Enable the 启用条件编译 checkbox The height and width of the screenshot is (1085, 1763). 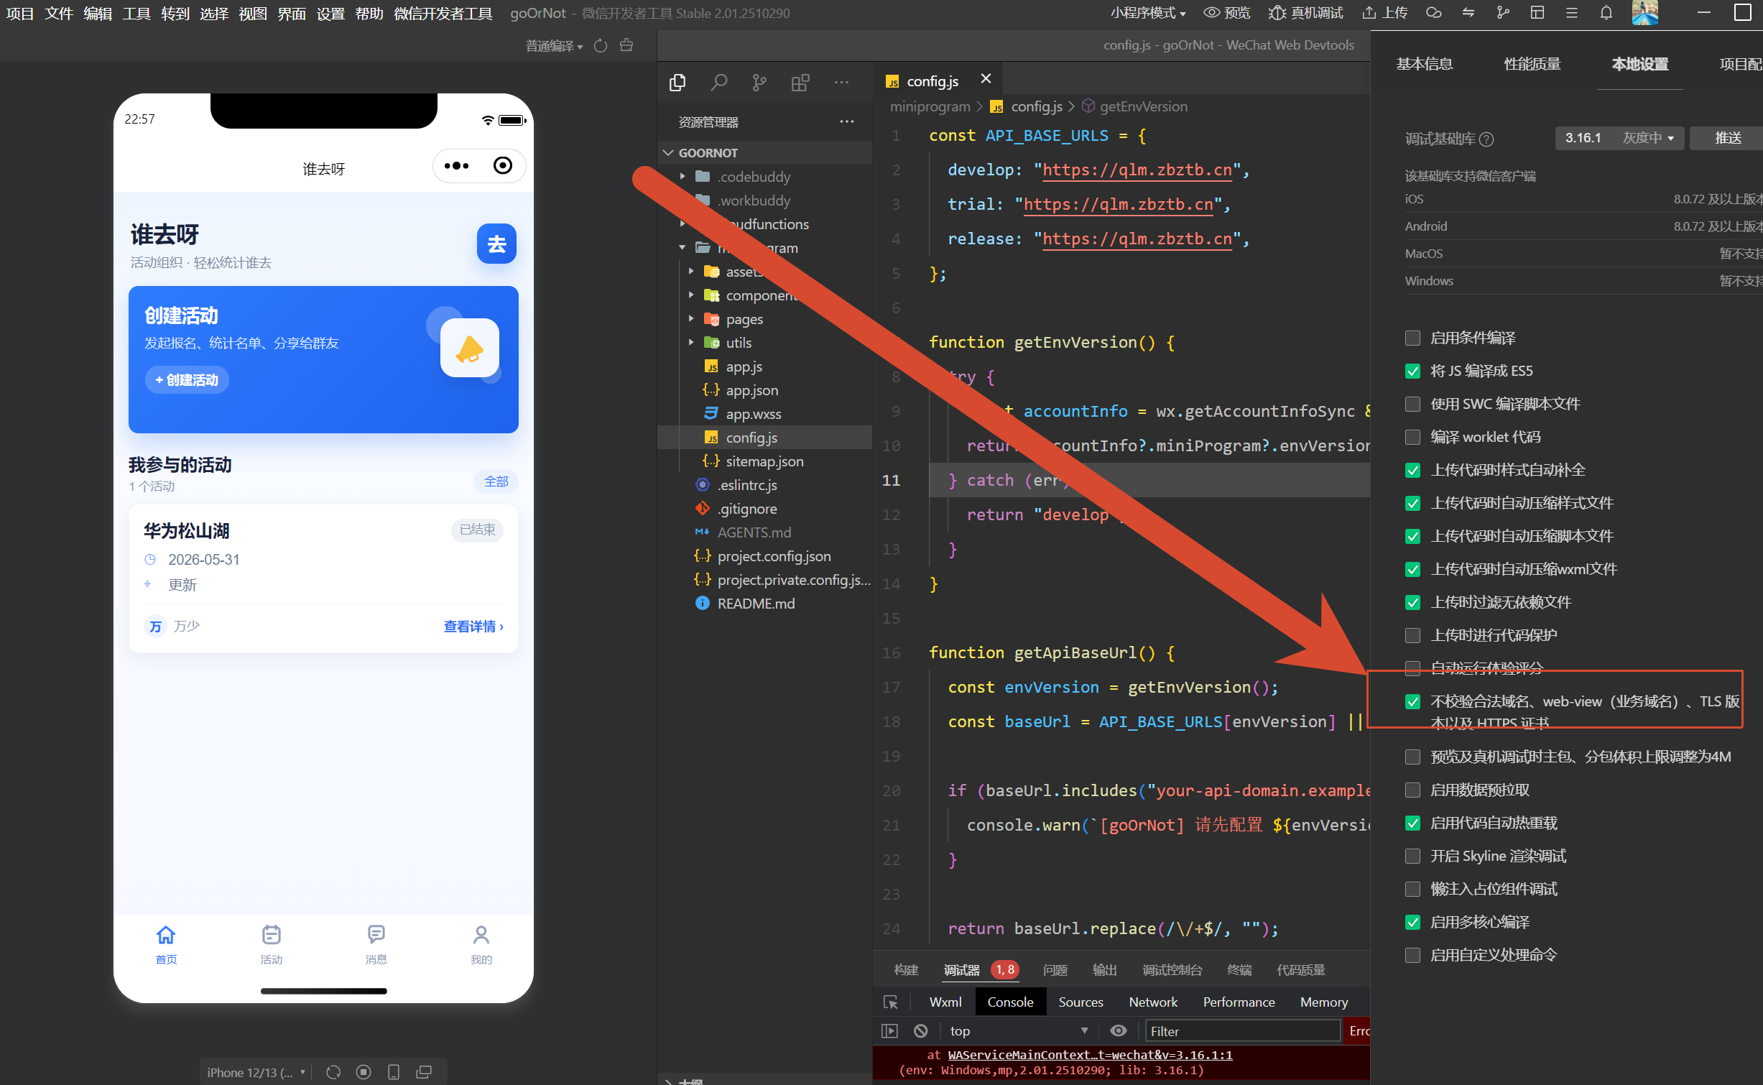tap(1412, 338)
